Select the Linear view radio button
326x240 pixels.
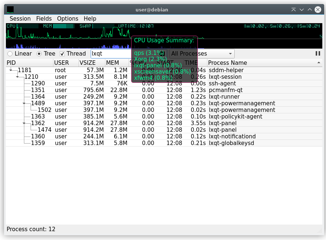point(10,54)
